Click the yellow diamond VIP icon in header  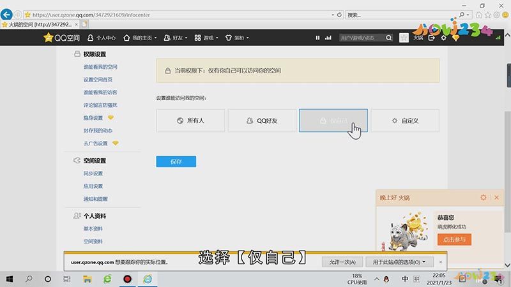(x=455, y=38)
